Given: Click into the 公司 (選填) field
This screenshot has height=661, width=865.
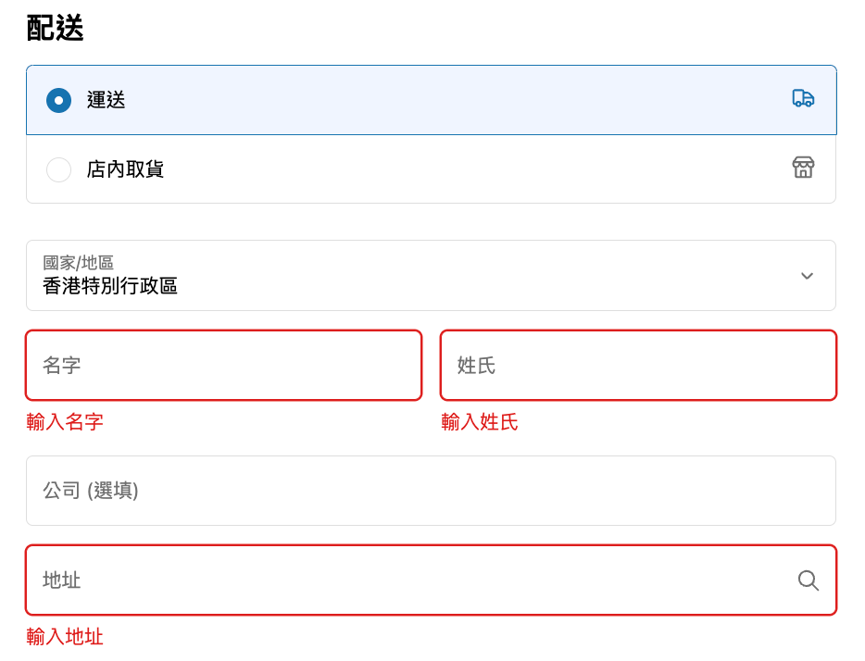Looking at the screenshot, I should [x=431, y=491].
